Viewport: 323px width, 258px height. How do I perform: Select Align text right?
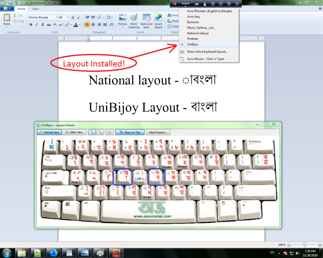pyautogui.click(x=99, y=25)
